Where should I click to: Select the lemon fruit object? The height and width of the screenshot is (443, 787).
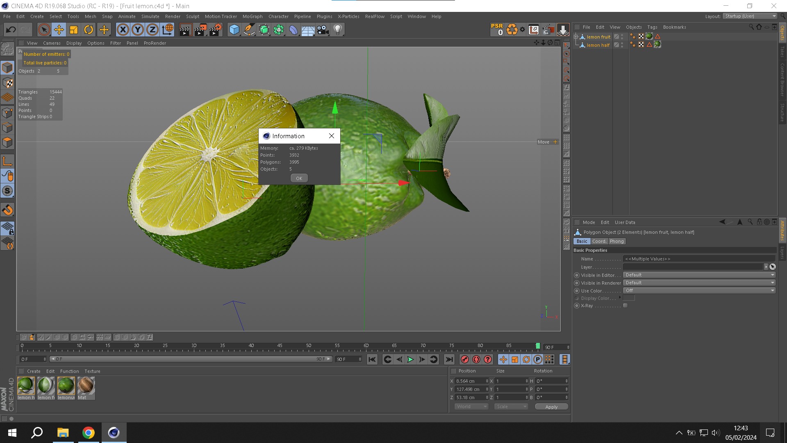pyautogui.click(x=598, y=37)
